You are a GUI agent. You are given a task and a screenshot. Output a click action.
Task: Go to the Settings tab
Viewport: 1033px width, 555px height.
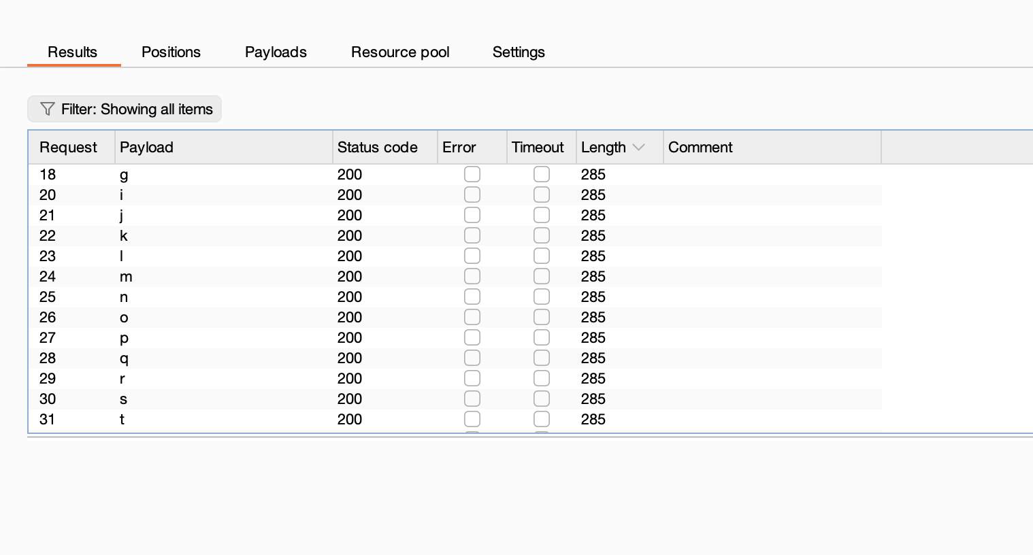(x=519, y=52)
